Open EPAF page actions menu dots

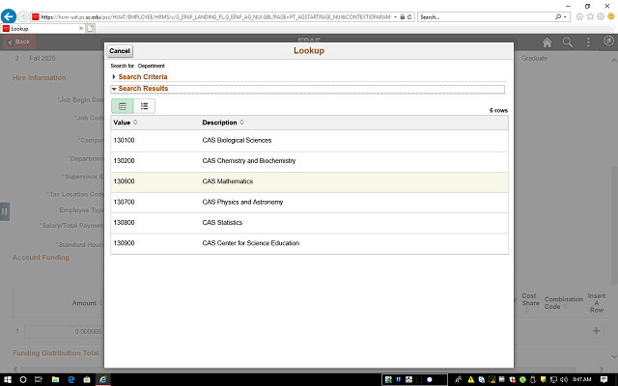588,42
